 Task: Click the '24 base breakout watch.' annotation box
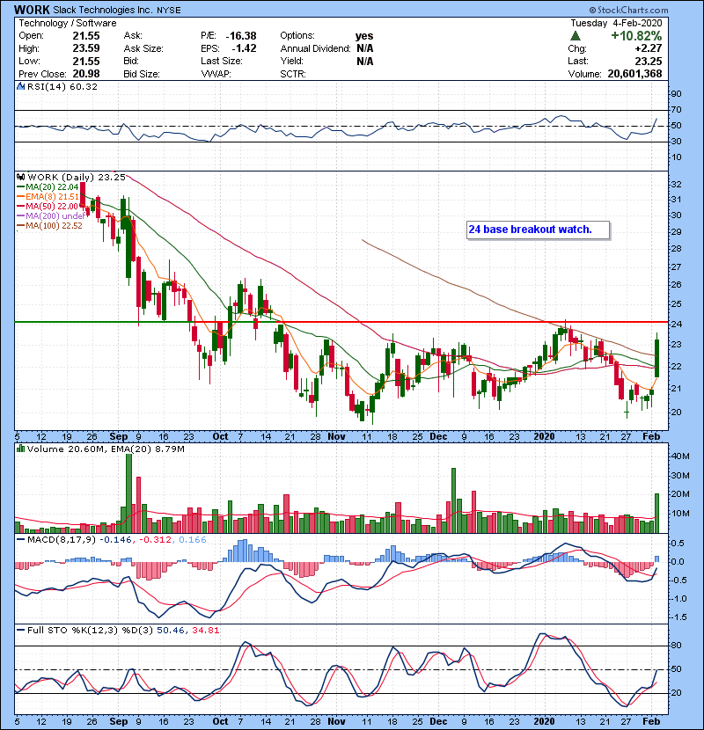(x=539, y=230)
